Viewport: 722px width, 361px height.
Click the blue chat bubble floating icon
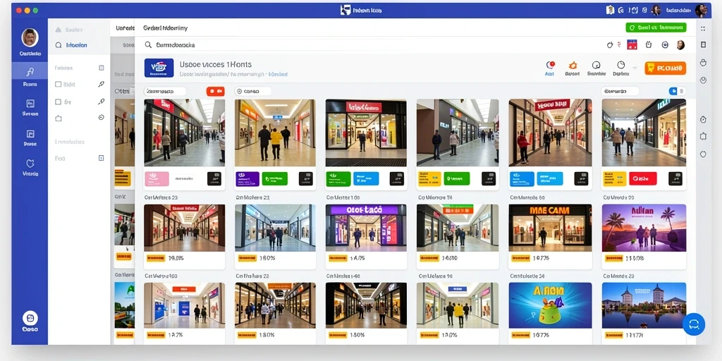pyautogui.click(x=694, y=324)
